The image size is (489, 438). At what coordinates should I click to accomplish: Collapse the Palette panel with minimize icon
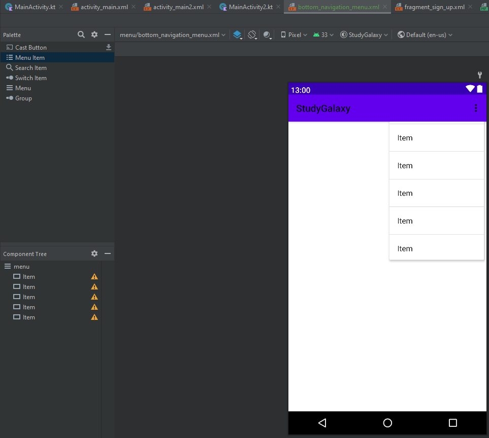pos(107,34)
